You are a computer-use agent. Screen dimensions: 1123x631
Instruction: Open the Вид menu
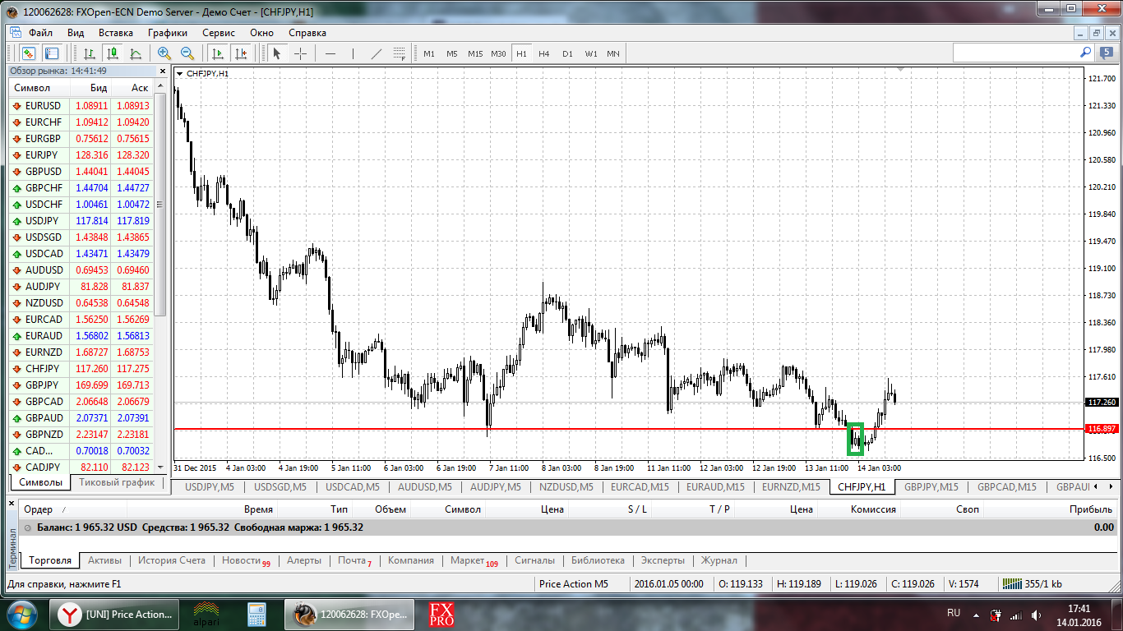76,33
